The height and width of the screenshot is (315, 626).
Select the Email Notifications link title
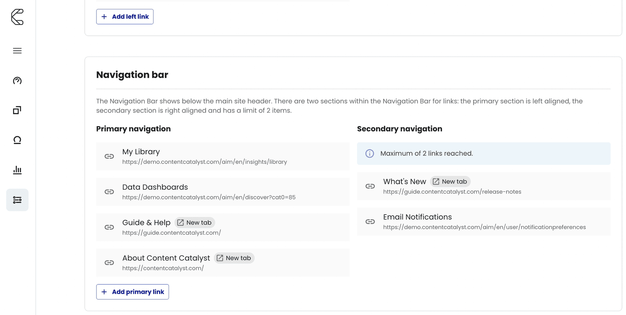click(x=417, y=217)
